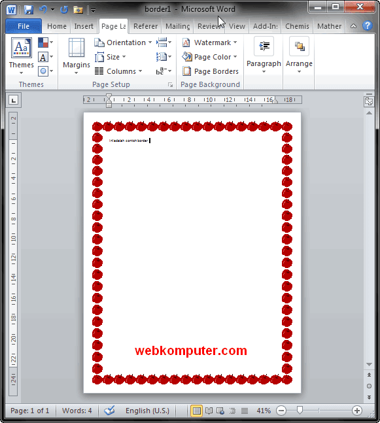
Task: Open the page Size dropdown
Action: [110, 57]
